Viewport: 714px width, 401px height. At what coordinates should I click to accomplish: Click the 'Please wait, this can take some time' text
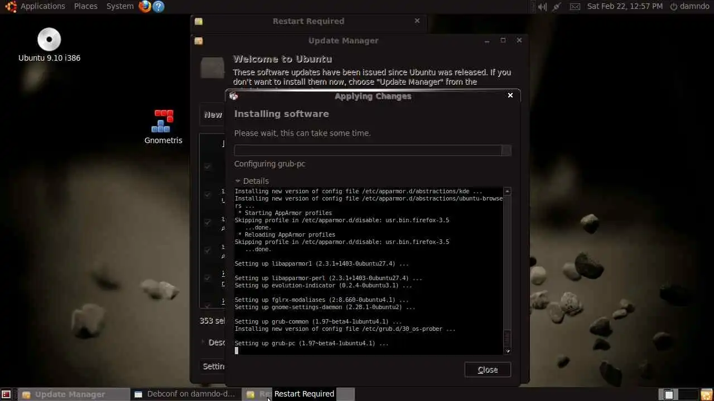pos(302,133)
